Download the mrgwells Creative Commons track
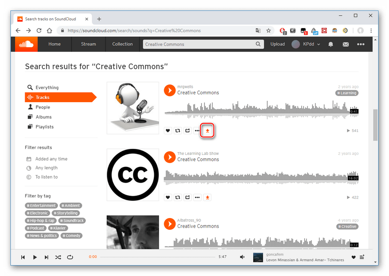The width and height of the screenshot is (389, 276). tap(207, 131)
